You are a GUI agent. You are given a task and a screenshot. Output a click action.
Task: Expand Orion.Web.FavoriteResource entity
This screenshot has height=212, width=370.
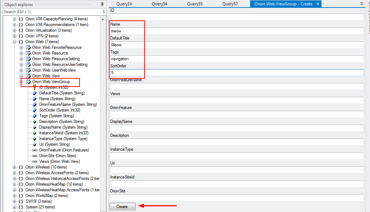[x=21, y=47]
